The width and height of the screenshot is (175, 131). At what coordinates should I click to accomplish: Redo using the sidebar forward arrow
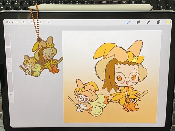11,100
